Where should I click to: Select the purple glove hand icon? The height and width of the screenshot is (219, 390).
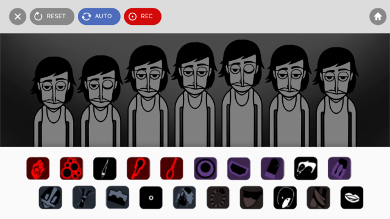click(x=339, y=168)
